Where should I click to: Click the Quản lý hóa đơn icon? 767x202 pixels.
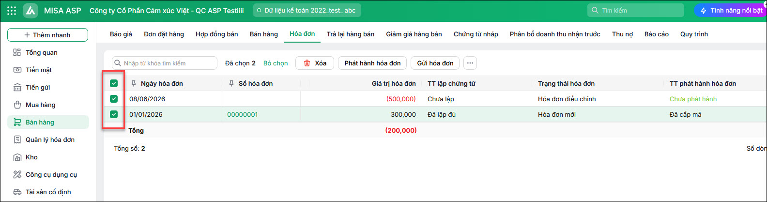(17, 140)
